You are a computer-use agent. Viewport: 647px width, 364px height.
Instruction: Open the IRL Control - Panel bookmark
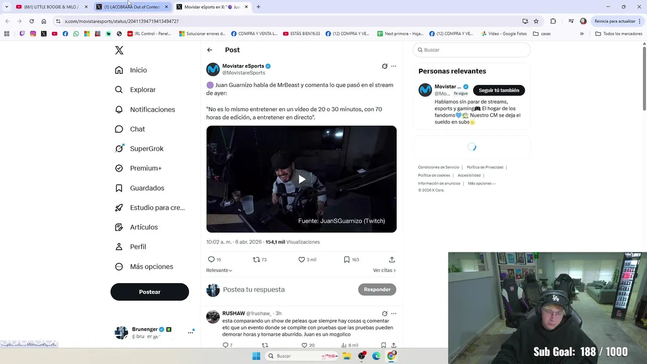(x=149, y=34)
